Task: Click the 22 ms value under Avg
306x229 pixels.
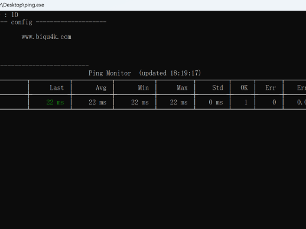Action: coord(97,102)
